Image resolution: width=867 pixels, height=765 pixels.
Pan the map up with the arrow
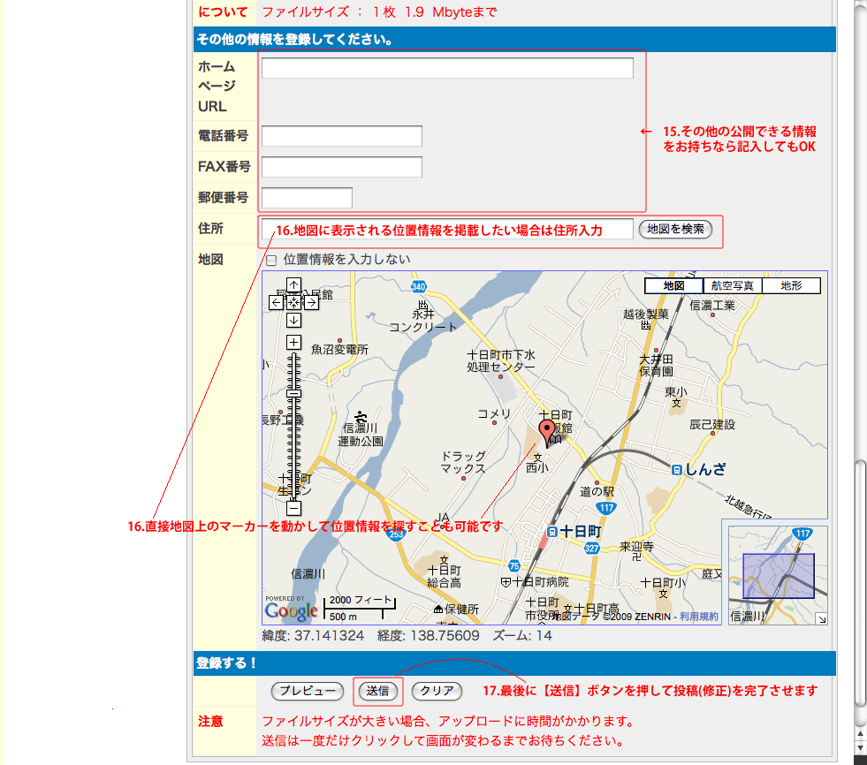(293, 285)
